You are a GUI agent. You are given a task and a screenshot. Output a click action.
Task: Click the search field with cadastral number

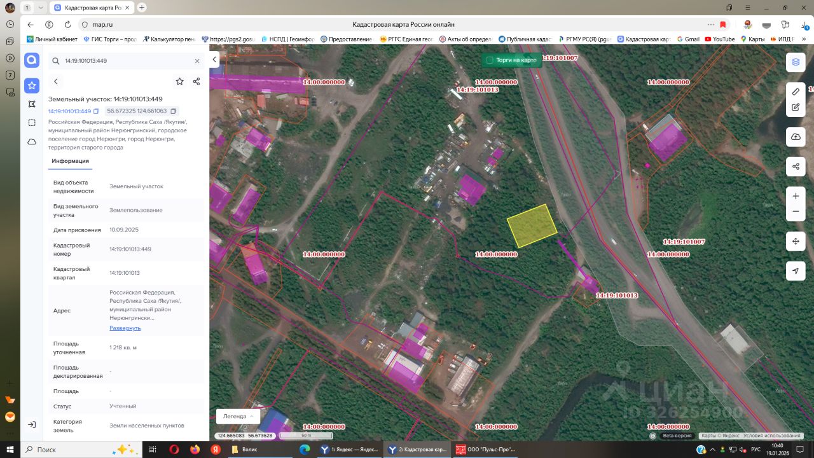point(127,61)
